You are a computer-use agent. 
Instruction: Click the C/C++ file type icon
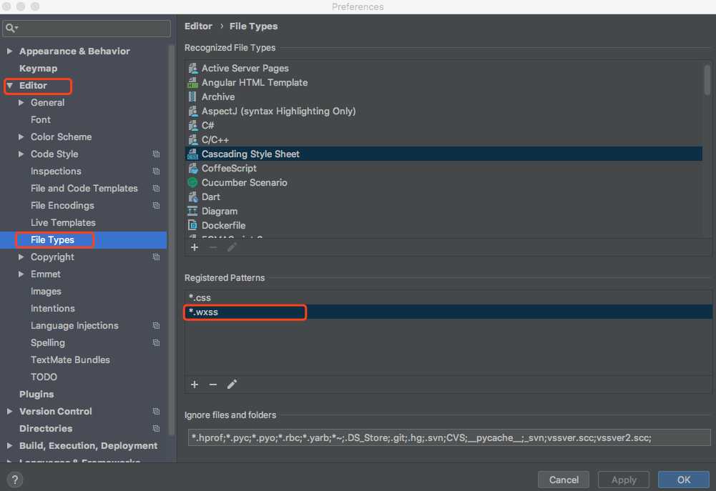[x=192, y=139]
